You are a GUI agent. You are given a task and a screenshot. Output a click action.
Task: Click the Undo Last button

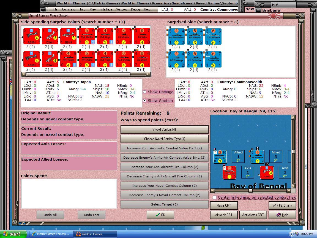click(92, 215)
